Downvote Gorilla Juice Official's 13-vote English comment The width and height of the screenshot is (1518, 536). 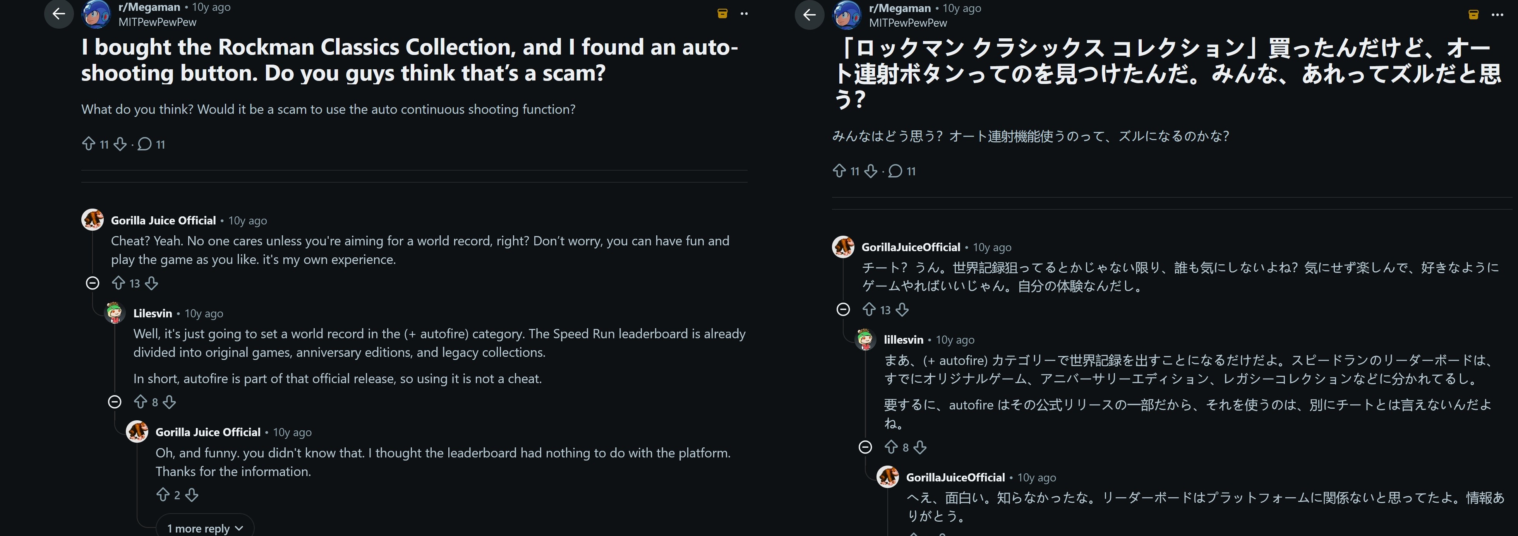(151, 283)
